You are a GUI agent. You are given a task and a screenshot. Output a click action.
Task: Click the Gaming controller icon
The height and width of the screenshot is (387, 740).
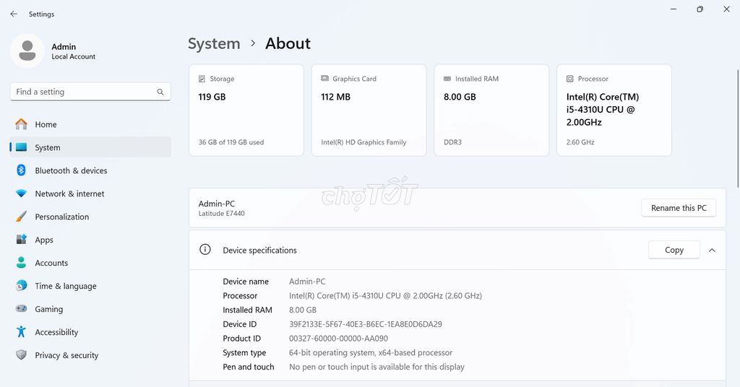pyautogui.click(x=21, y=309)
